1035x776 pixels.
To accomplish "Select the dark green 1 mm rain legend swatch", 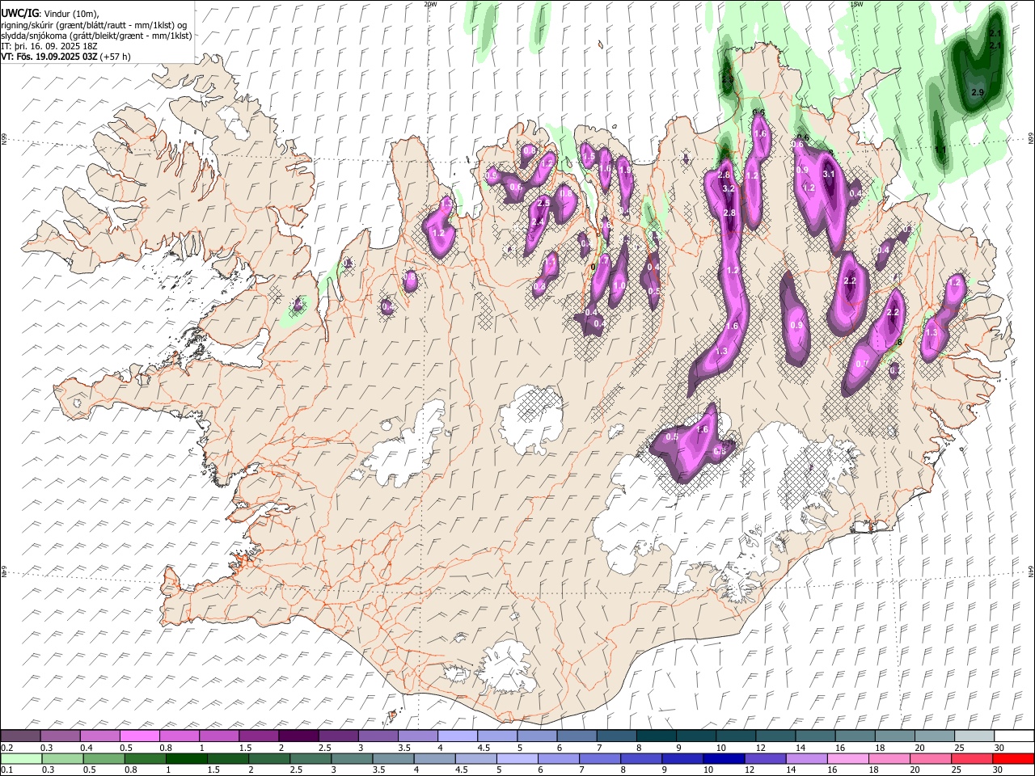I will (x=186, y=758).
